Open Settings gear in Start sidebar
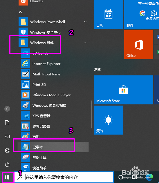 [7, 151]
